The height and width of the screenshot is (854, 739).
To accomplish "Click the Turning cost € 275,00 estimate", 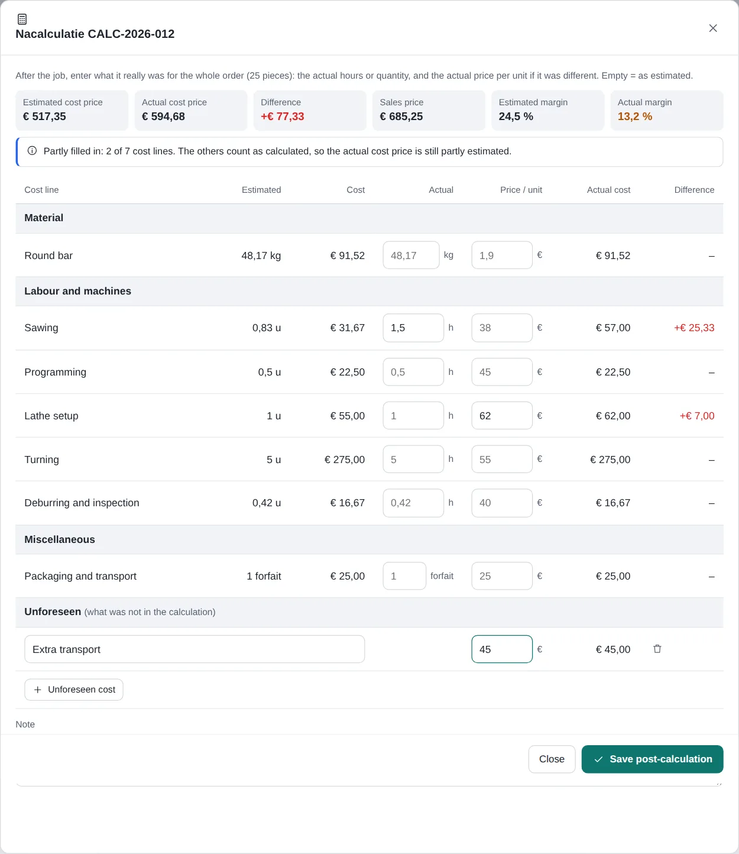I will point(345,460).
